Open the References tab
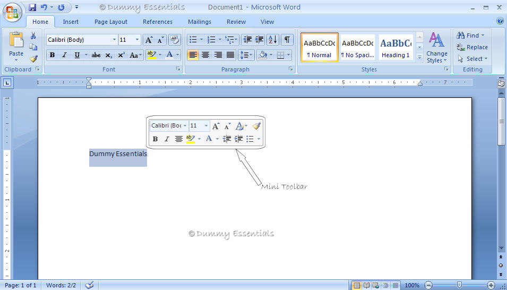 point(158,22)
